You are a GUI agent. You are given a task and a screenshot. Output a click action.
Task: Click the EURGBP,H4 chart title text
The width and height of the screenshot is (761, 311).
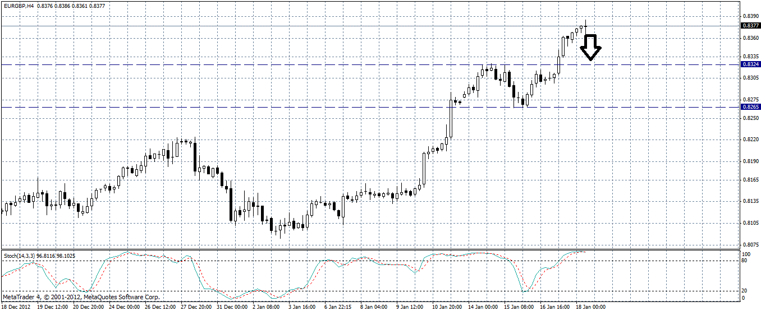pyautogui.click(x=17, y=6)
